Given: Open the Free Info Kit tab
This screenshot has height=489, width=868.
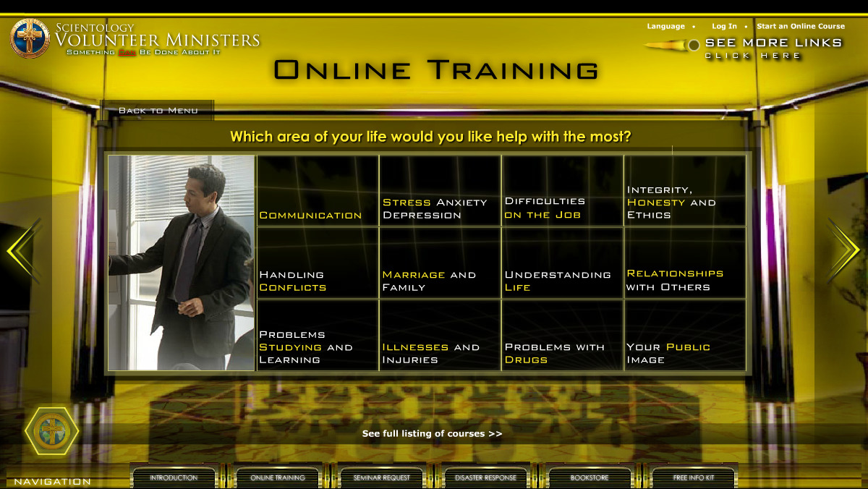Looking at the screenshot, I should 693,478.
